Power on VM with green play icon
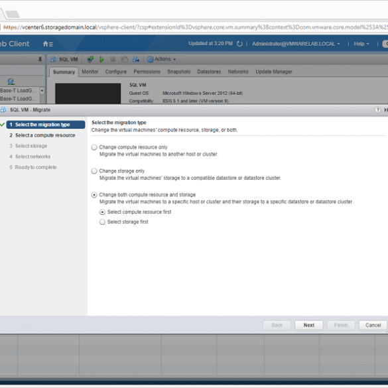Viewport: 388px width, 388px height. [101, 60]
